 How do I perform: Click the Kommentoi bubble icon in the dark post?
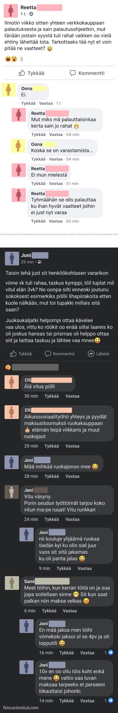click(x=48, y=354)
